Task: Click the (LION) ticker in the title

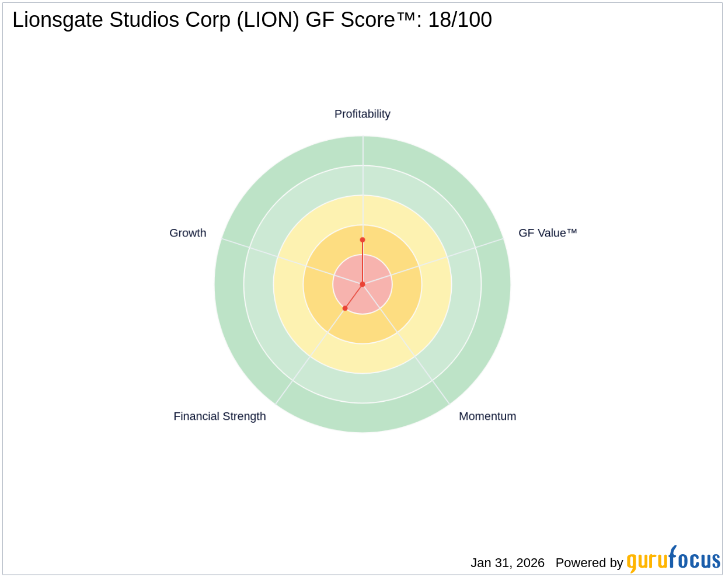Action: pyautogui.click(x=269, y=20)
